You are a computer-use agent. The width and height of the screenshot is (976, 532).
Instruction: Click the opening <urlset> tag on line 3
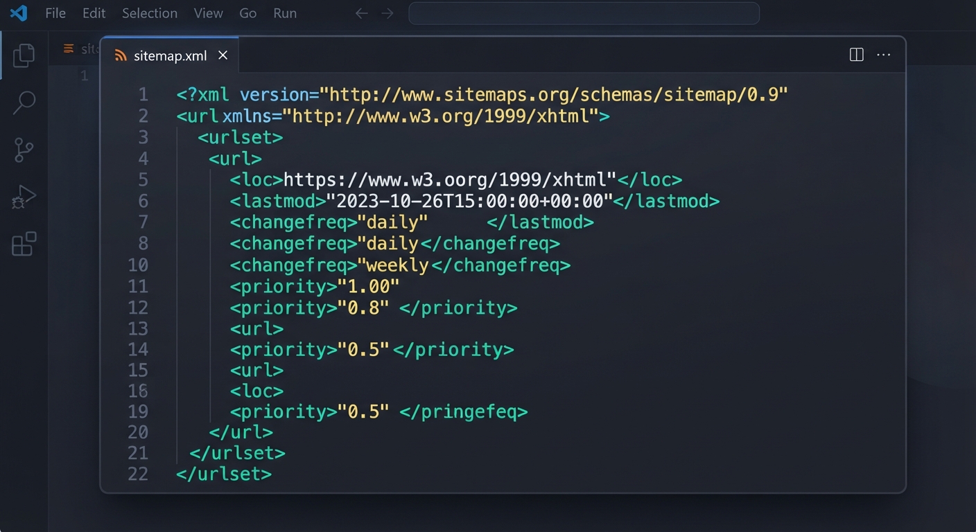(x=240, y=137)
